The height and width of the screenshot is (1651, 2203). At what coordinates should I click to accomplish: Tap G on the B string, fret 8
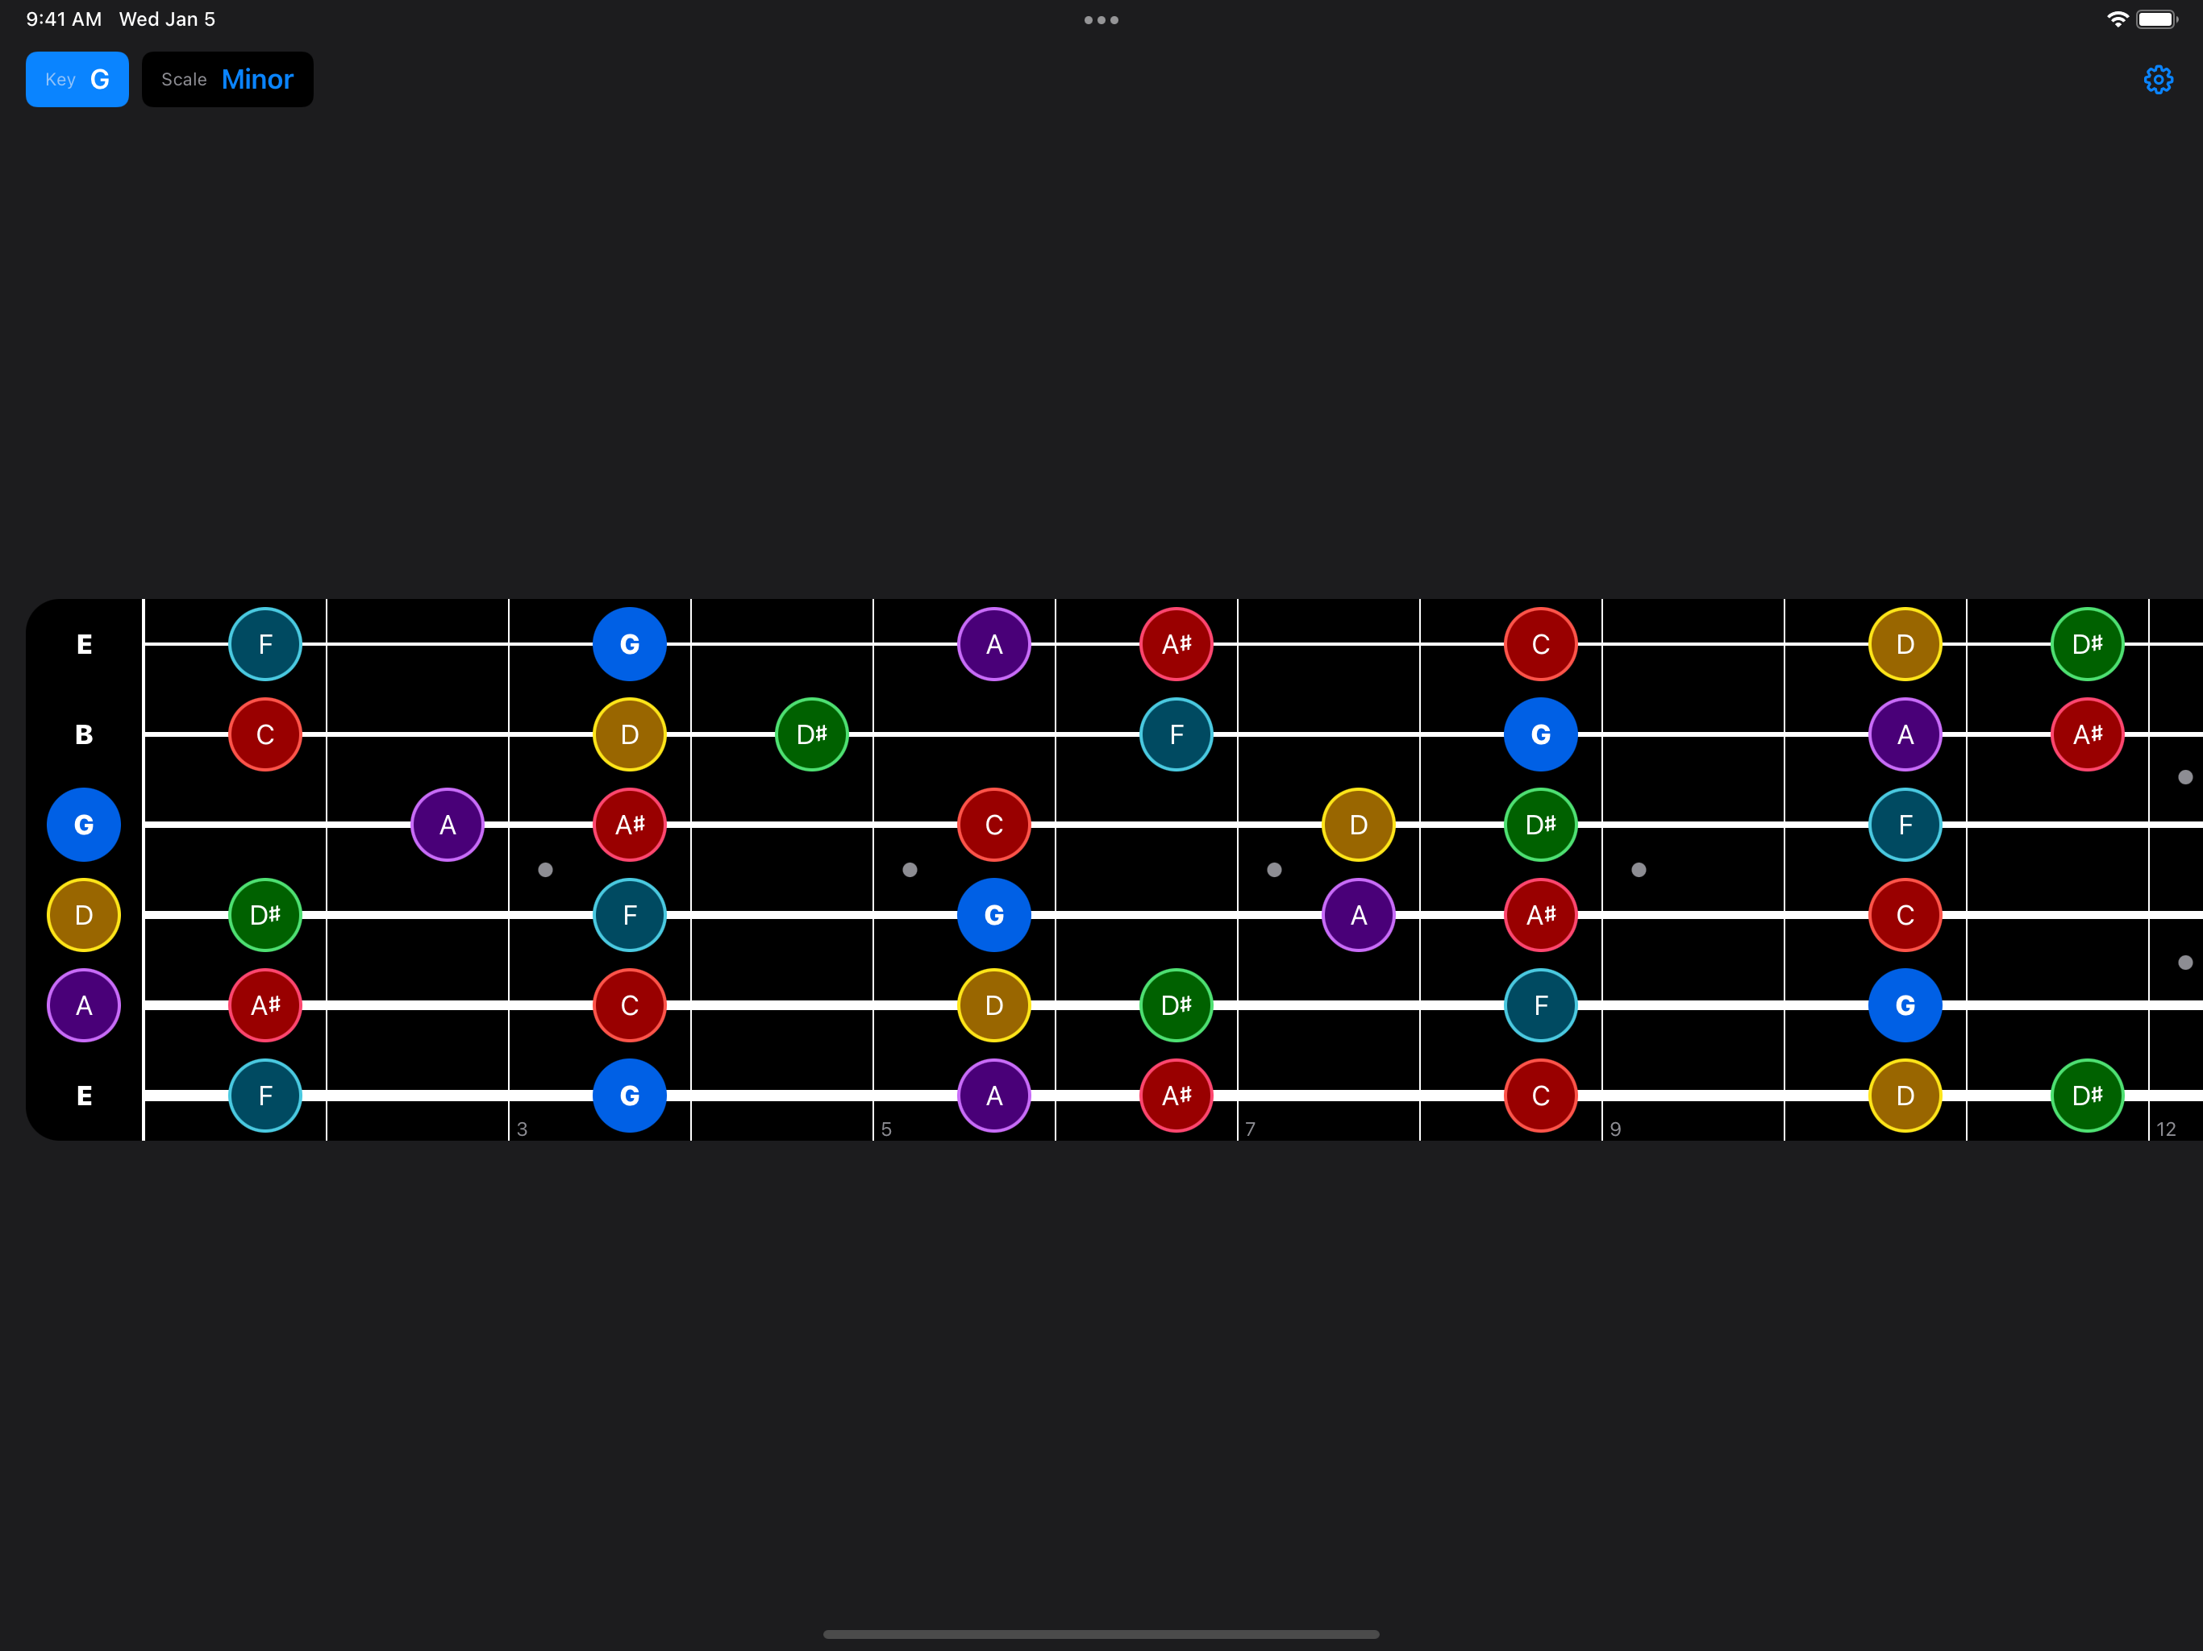(x=1541, y=735)
